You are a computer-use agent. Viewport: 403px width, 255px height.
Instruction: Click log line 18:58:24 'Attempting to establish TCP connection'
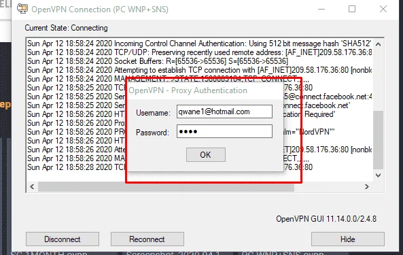click(199, 70)
